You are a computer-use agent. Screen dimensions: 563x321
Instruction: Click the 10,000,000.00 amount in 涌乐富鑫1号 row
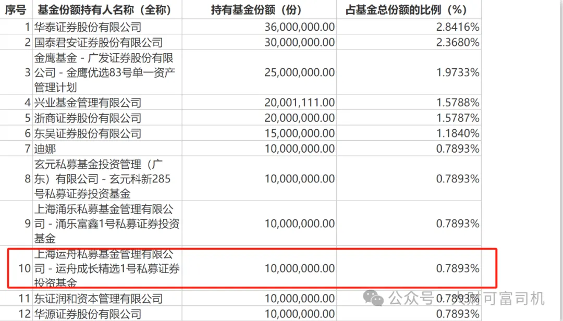tap(299, 224)
